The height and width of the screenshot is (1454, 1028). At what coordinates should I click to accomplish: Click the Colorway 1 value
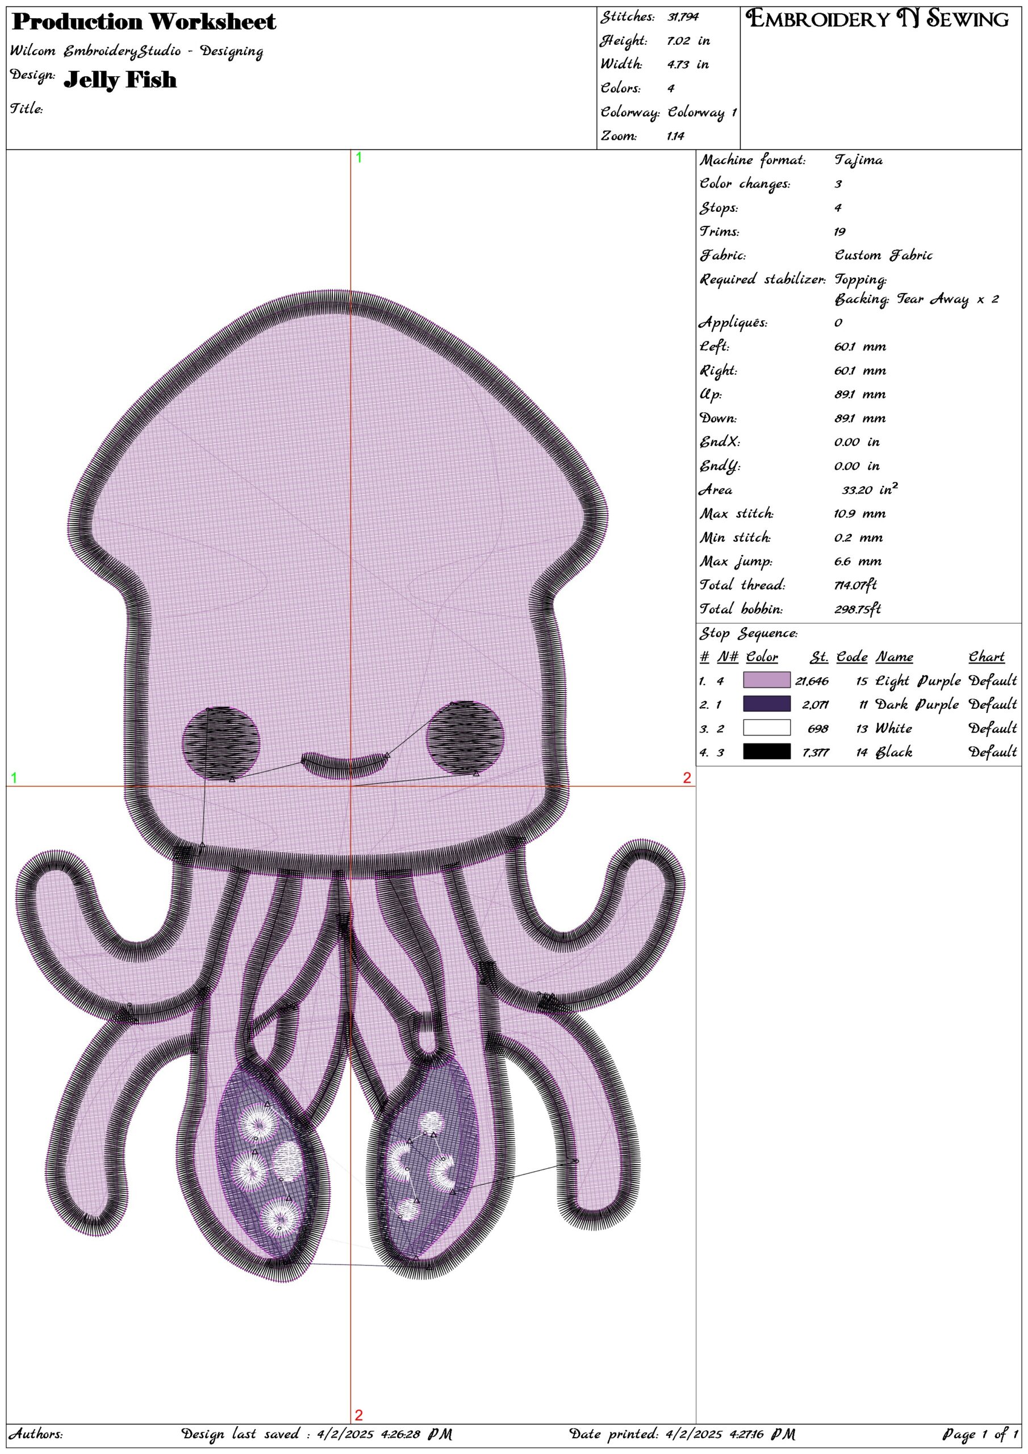703,112
